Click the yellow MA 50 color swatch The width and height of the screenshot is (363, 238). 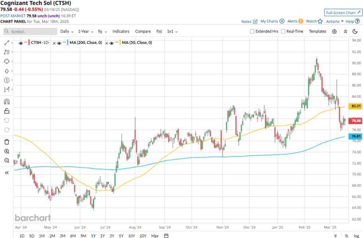coord(120,42)
